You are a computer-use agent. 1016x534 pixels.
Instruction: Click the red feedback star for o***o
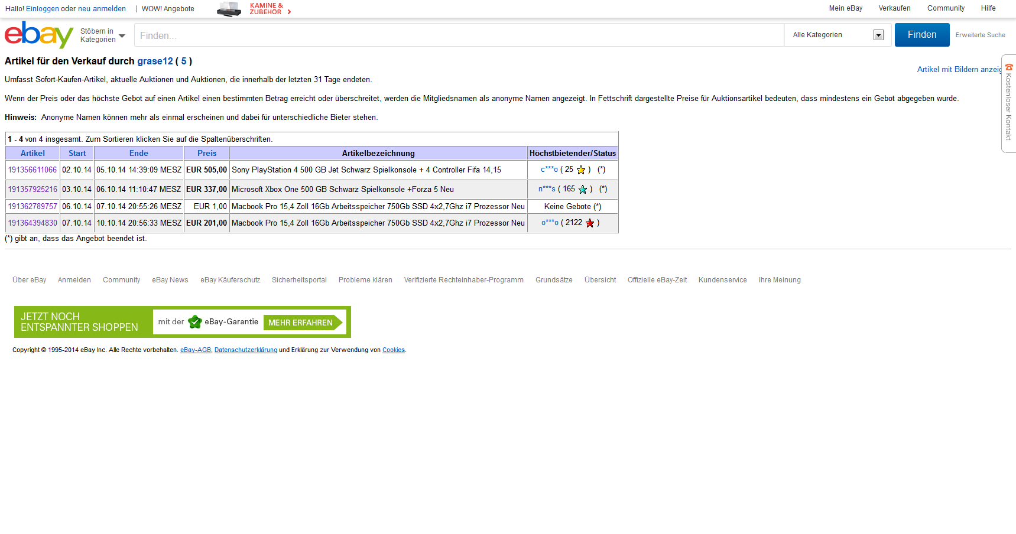click(590, 223)
